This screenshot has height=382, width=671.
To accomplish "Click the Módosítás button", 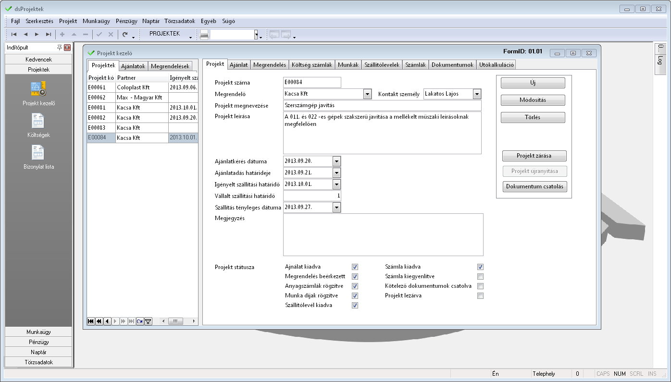I will tap(533, 100).
